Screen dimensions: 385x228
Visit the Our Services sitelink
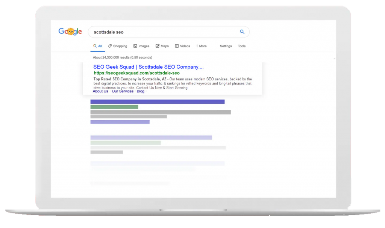122,91
